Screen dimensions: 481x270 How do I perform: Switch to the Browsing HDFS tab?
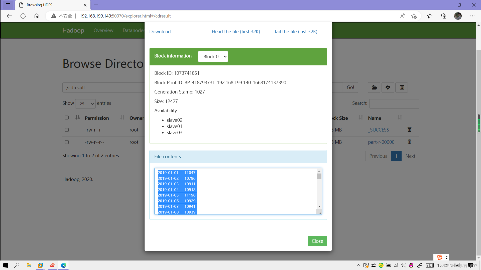click(x=50, y=5)
